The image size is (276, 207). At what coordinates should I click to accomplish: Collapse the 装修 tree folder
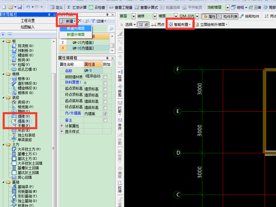click(x=3, y=97)
